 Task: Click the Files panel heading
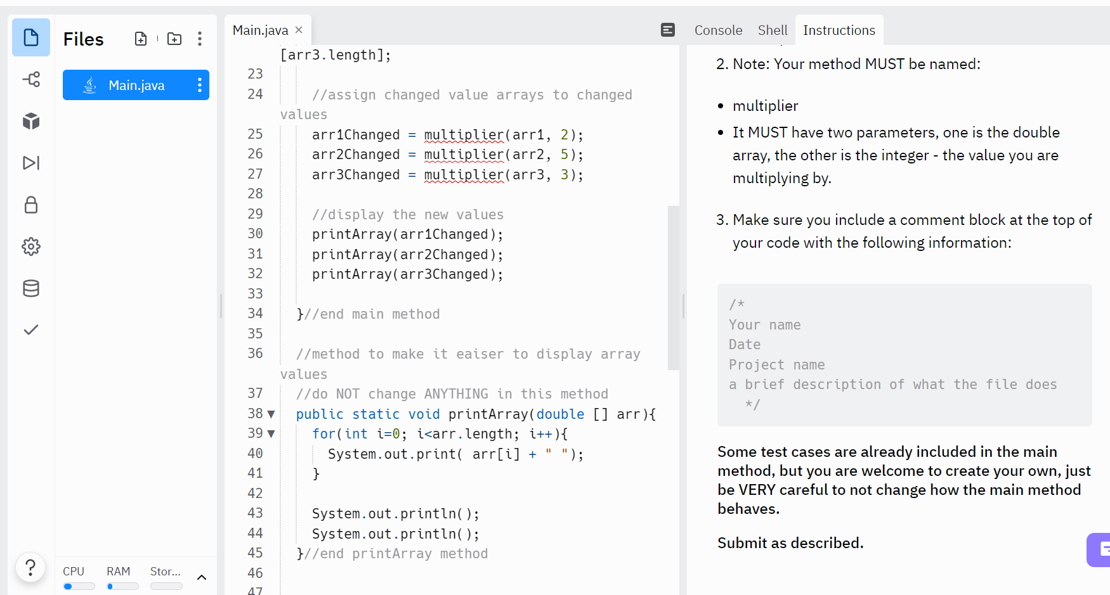83,39
